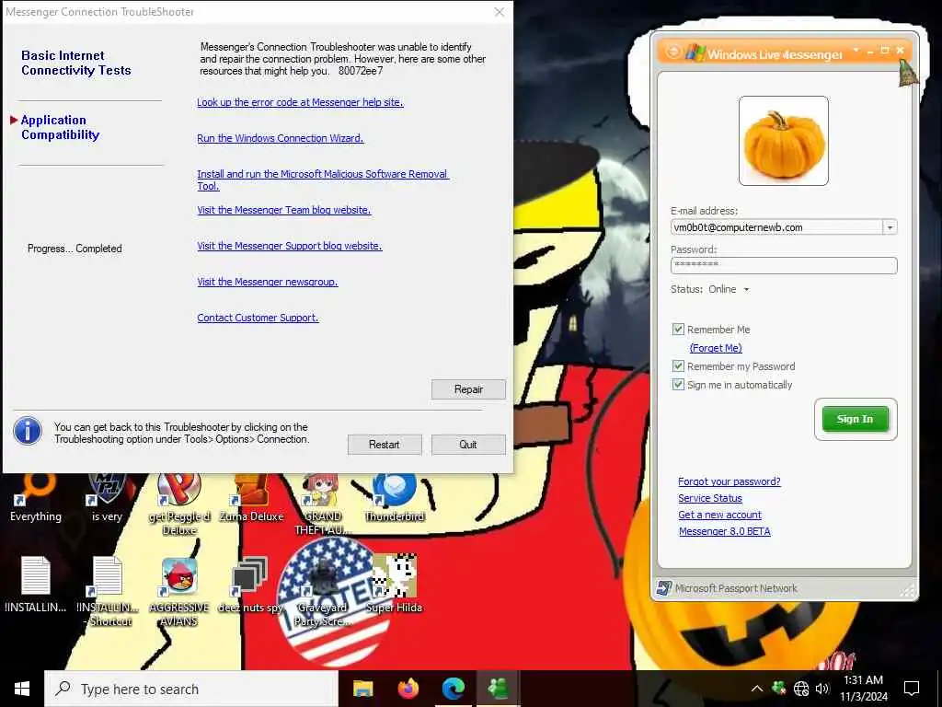
Task: Toggle the Remember my Password checkbox
Action: click(x=678, y=365)
